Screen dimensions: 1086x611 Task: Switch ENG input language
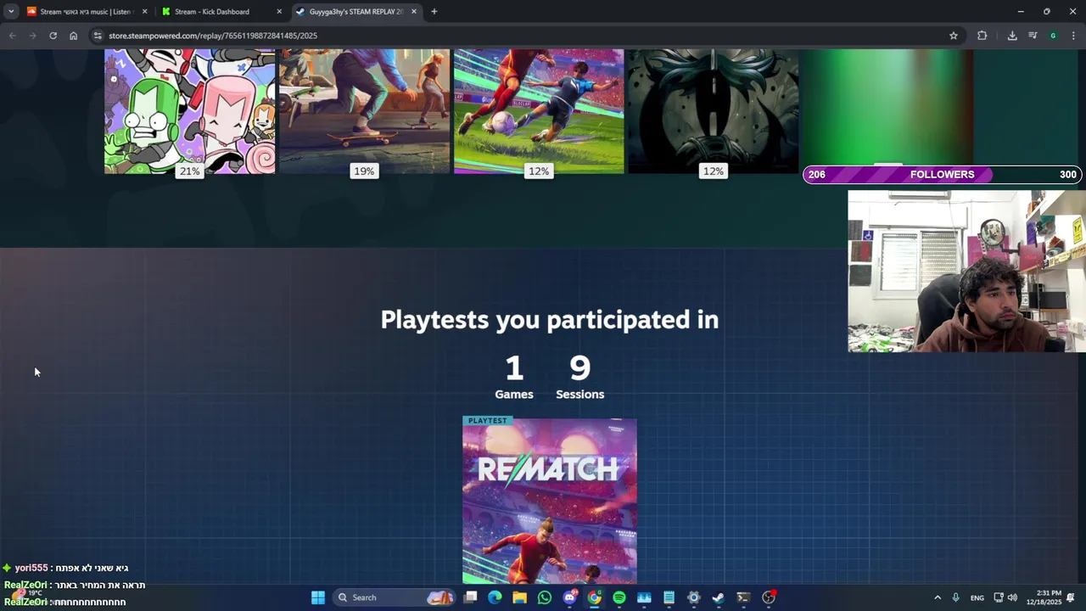(x=977, y=597)
